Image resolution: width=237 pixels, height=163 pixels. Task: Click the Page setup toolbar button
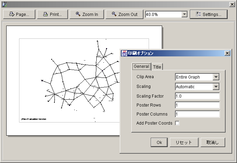(x=19, y=14)
